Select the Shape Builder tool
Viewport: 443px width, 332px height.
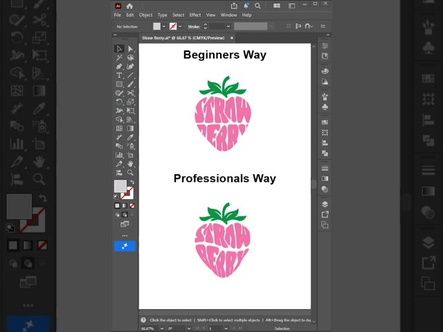point(119,120)
